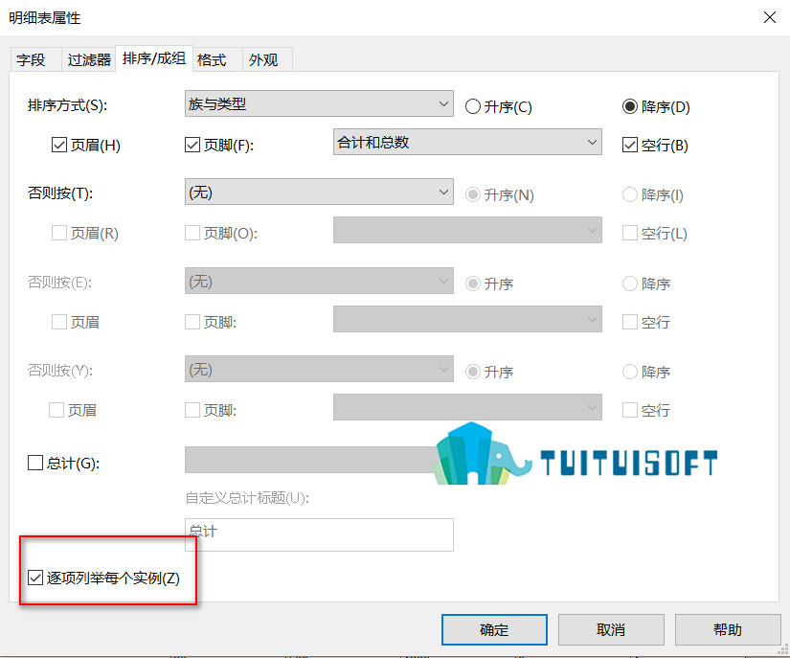Open the 排序方式 dropdown showing 族与类型
Screen dimensions: 790x658
point(319,103)
